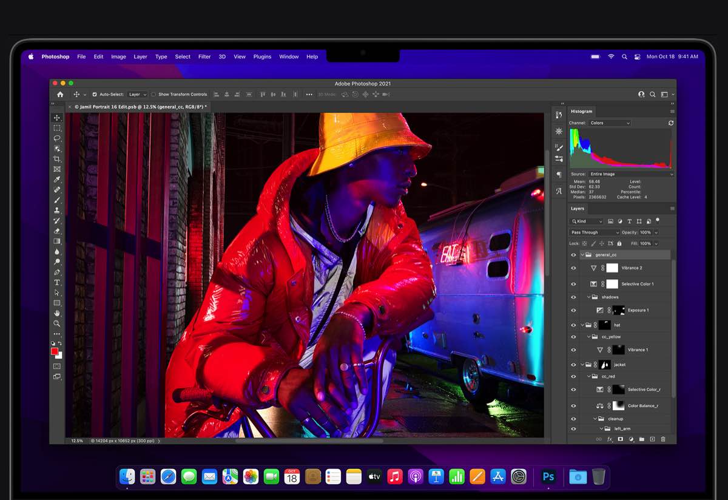728x500 pixels.
Task: Select the Hand tool
Action: tap(57, 313)
